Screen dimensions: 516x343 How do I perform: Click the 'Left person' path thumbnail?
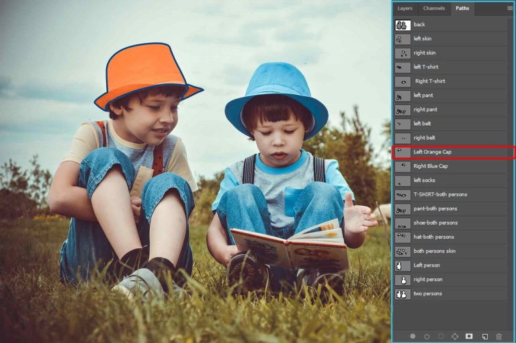coord(402,266)
